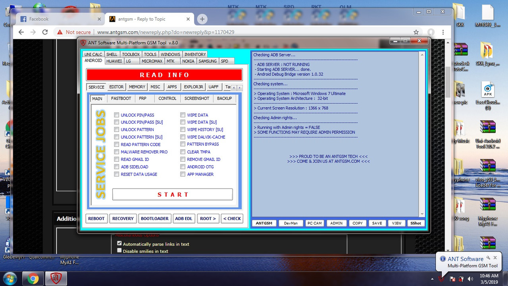Close the Facebook tab

(99, 19)
